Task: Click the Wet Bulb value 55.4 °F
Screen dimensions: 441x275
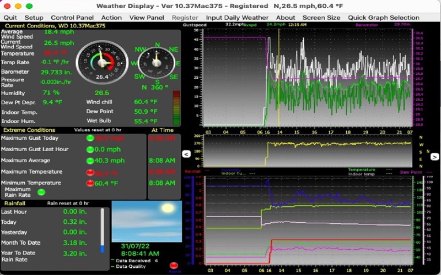Action: click(x=146, y=122)
